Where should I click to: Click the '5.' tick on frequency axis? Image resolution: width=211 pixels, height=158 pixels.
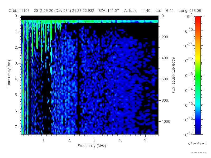146,140
